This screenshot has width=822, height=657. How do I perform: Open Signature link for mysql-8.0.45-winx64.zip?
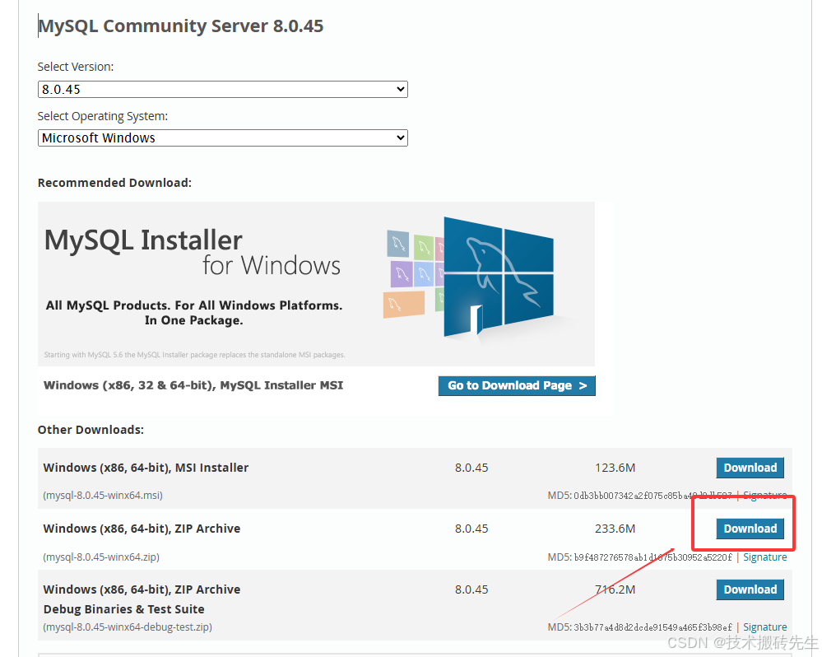765,557
